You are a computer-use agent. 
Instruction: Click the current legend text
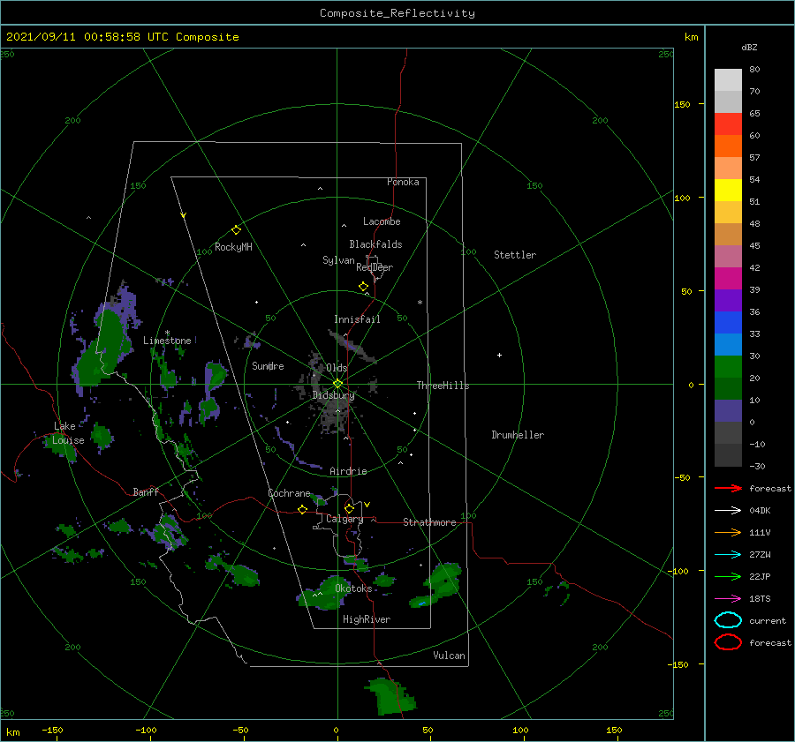(767, 621)
